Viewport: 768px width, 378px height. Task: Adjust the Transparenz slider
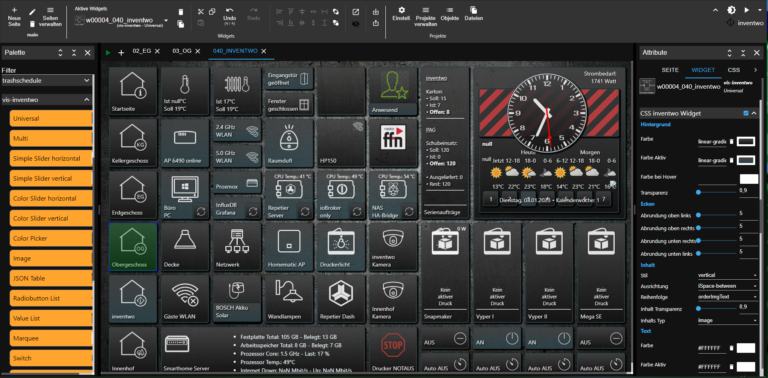[717, 193]
